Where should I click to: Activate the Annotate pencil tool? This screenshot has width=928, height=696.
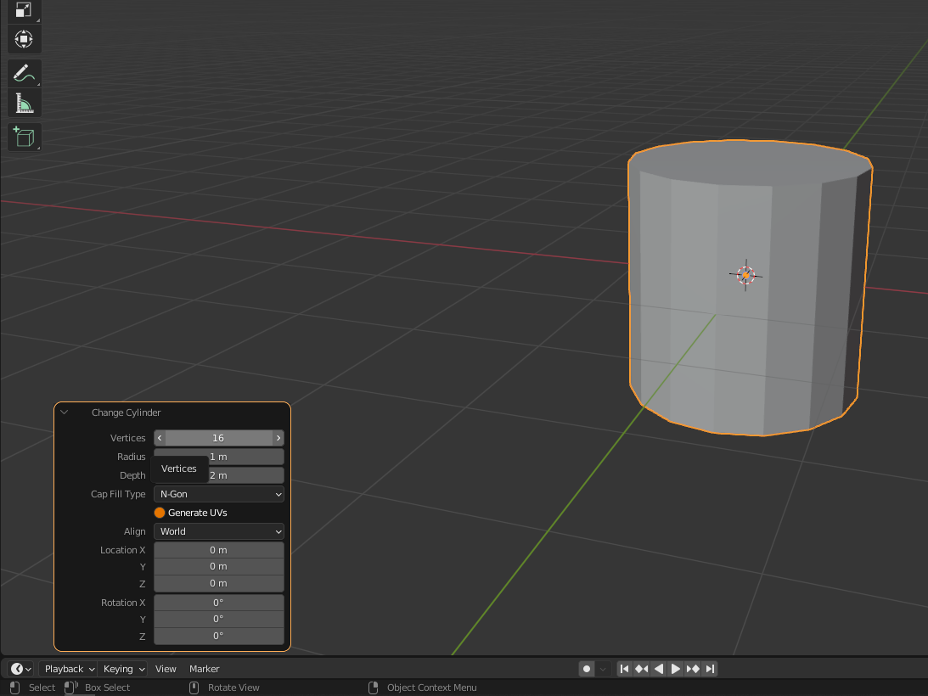[x=24, y=73]
